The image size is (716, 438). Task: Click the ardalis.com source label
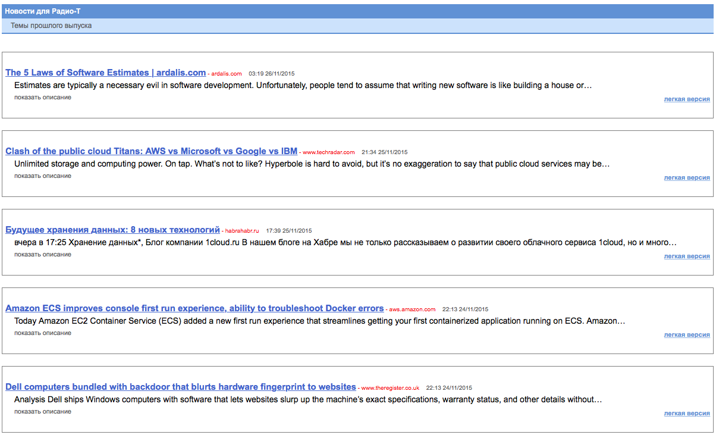click(227, 74)
